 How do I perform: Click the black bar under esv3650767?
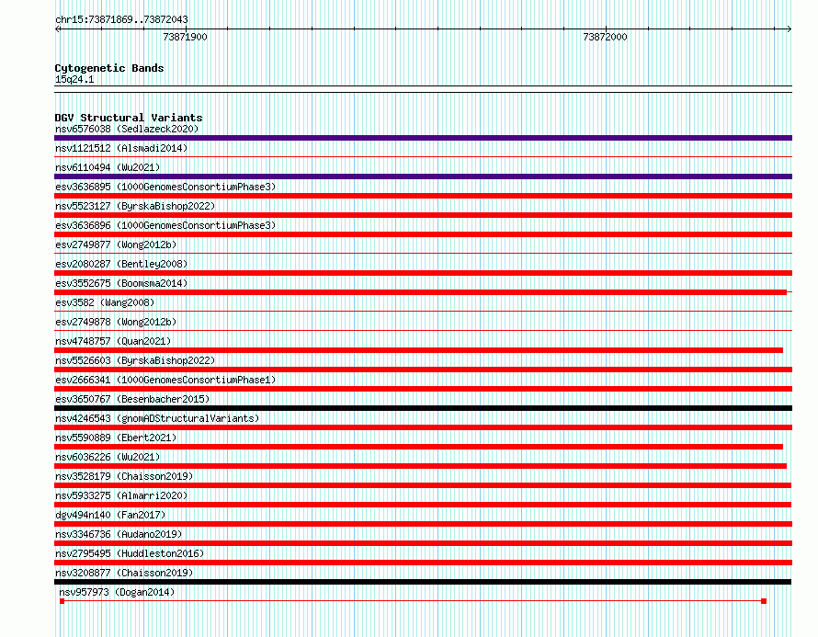[x=423, y=408]
